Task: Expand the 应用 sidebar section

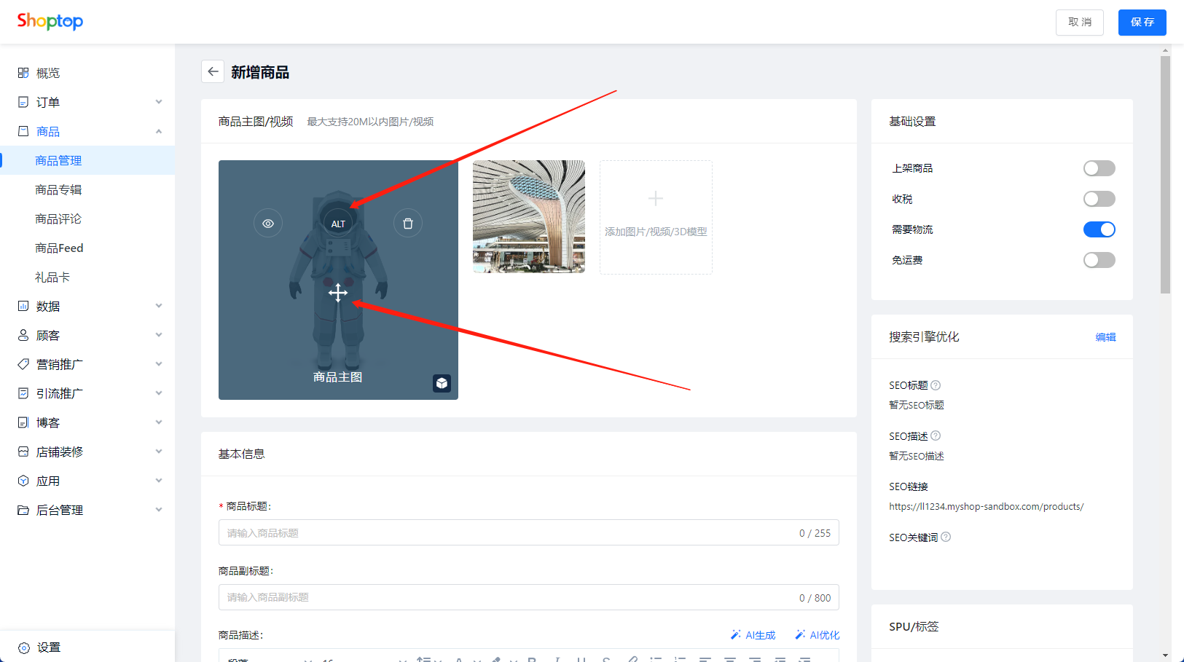Action: pyautogui.click(x=87, y=481)
